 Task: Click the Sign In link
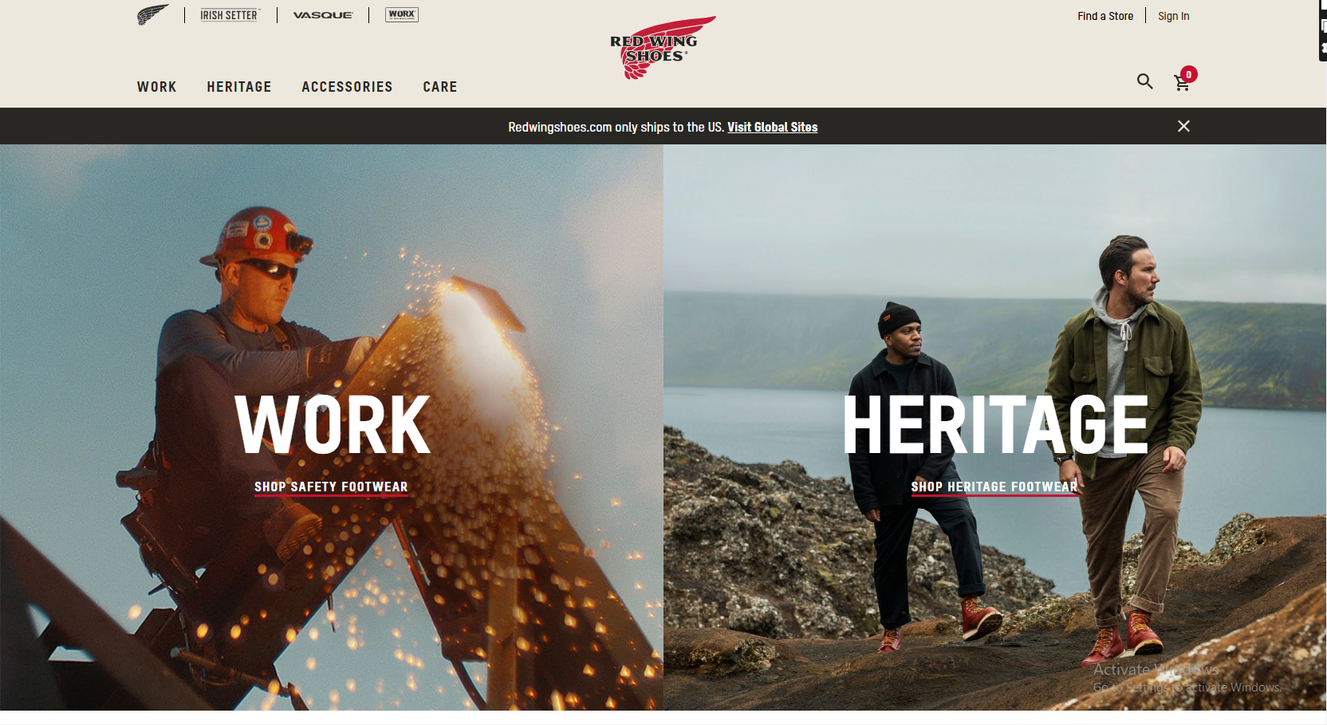point(1174,16)
